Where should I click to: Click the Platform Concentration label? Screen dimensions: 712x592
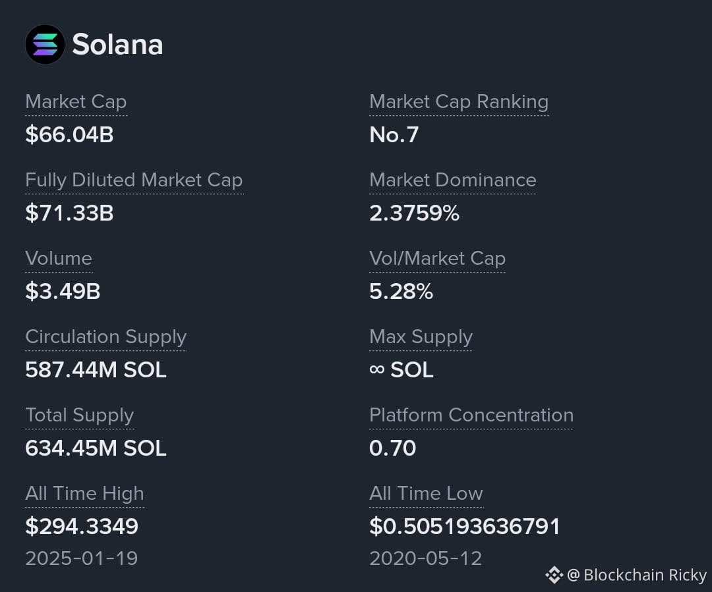(471, 416)
